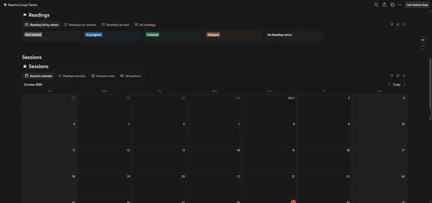Switch to Readings by lead tab
The height and width of the screenshot is (203, 432).
point(115,24)
